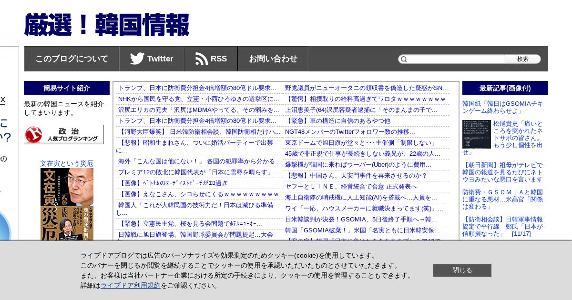
Task: Open 【緊急】車の構造に自信のあるやつ他 article
Action: pos(337,120)
